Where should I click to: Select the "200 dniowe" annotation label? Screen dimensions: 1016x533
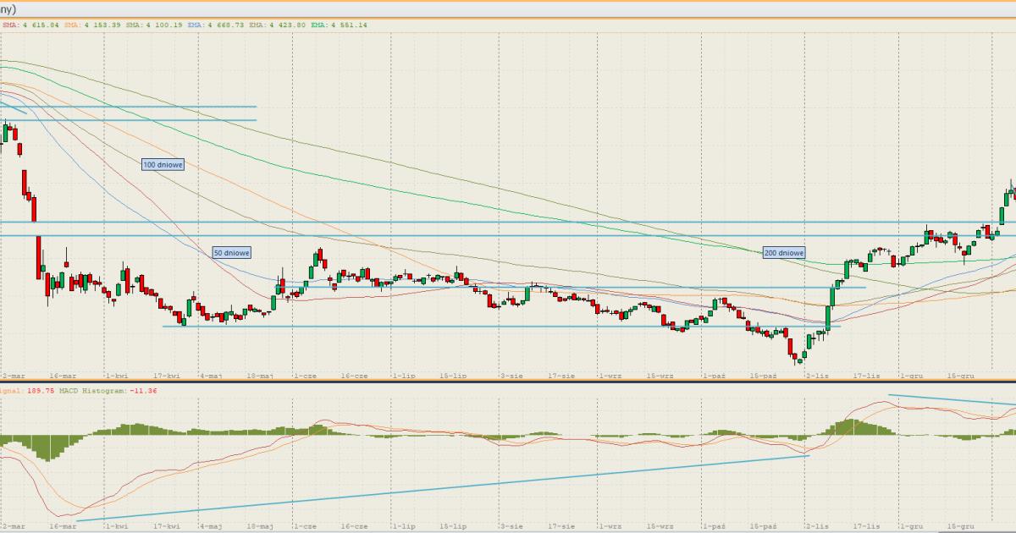784,252
